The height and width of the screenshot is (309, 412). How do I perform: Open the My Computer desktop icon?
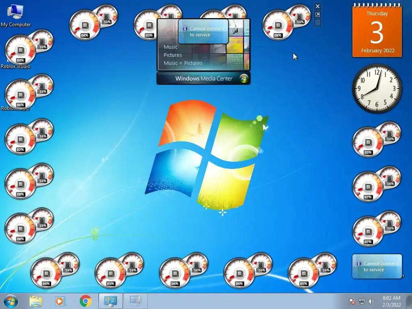(x=15, y=16)
